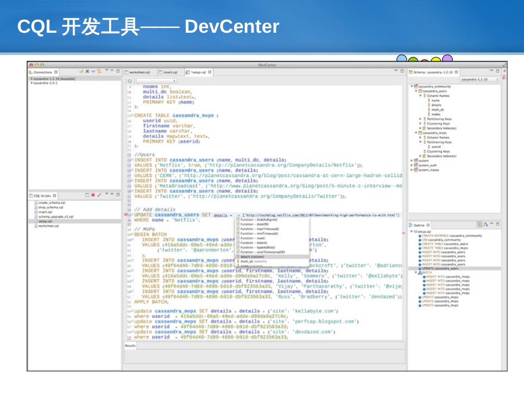Click the red delete script icon
The width and height of the screenshot is (524, 393).
(x=93, y=195)
